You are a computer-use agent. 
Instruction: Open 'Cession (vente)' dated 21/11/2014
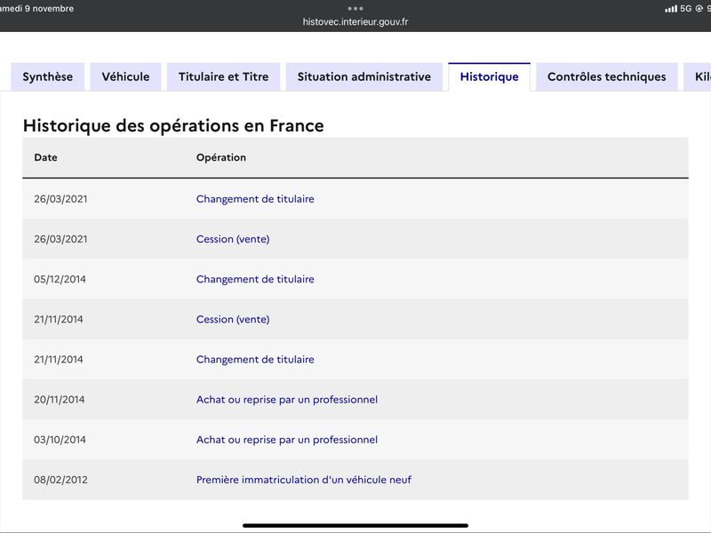click(233, 319)
